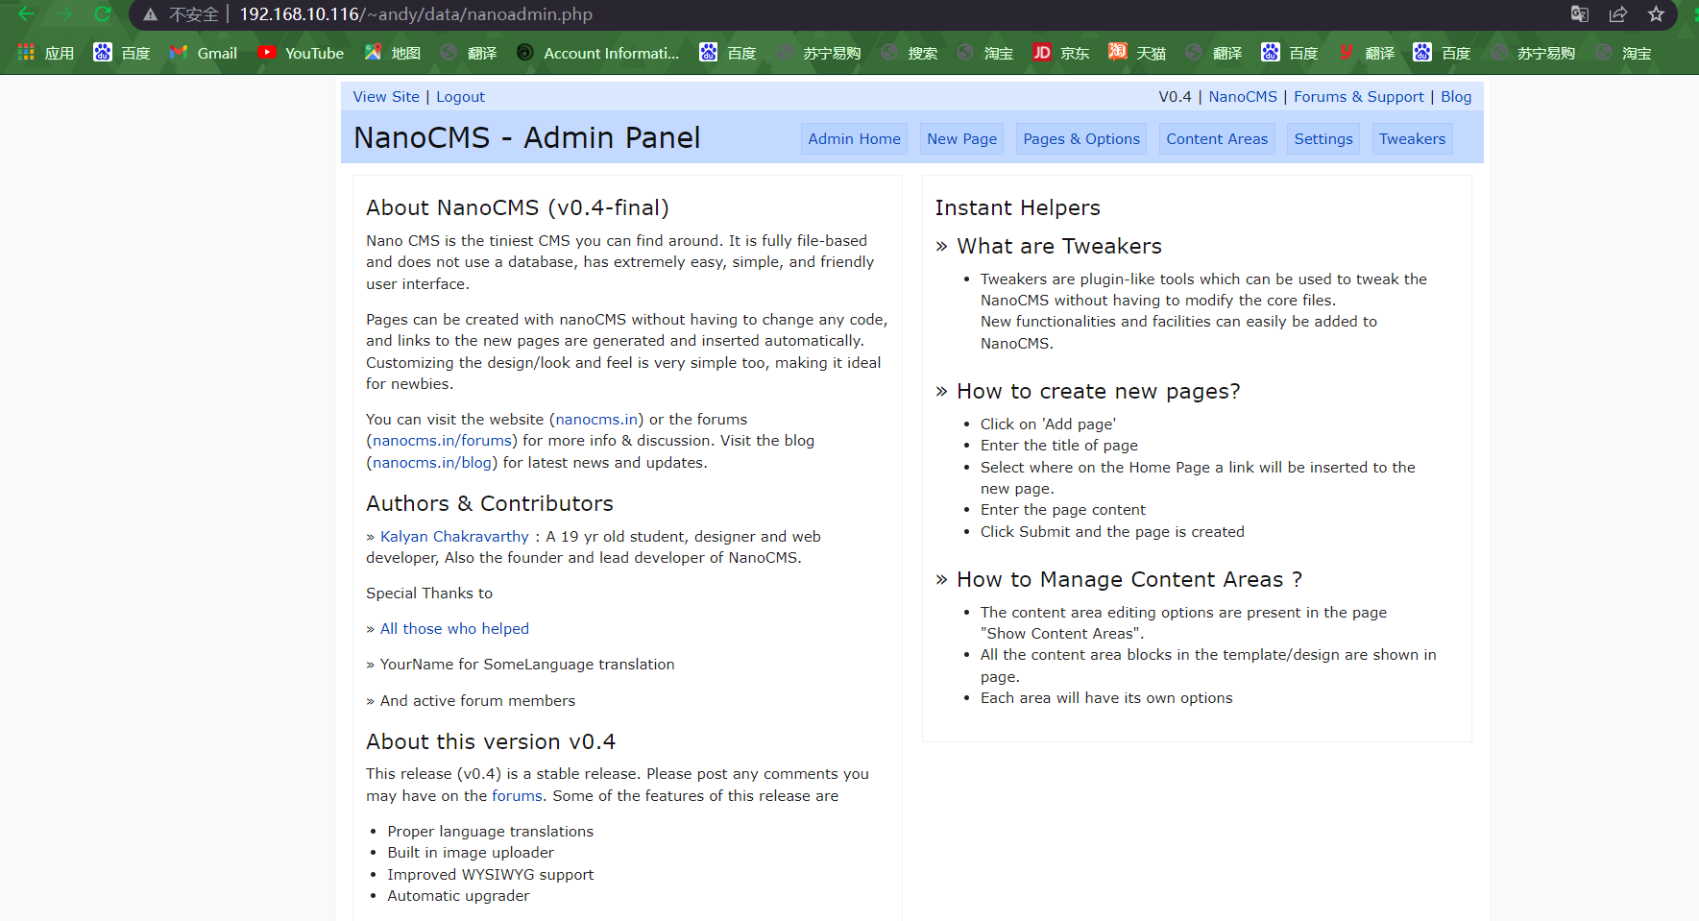The image size is (1699, 921).
Task: Click the About this version v0.4 heading
Action: [491, 741]
